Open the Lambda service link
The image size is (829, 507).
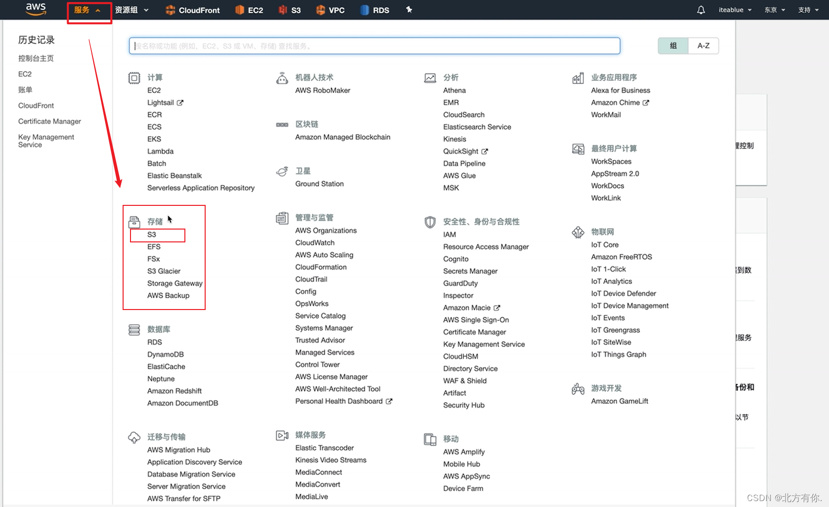[x=160, y=152]
